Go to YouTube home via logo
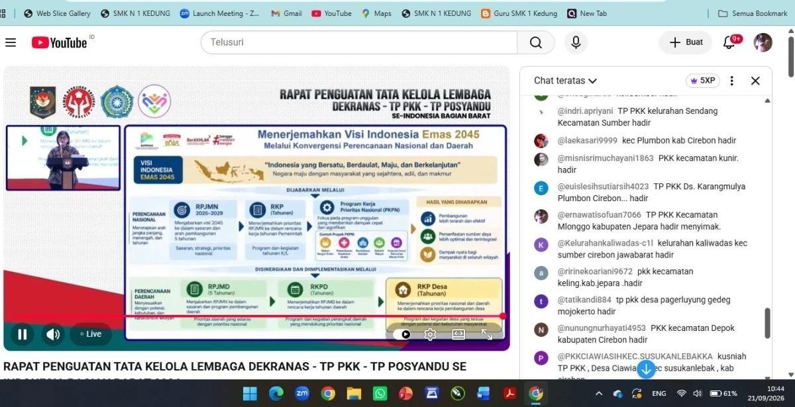This screenshot has width=795, height=407. [60, 42]
